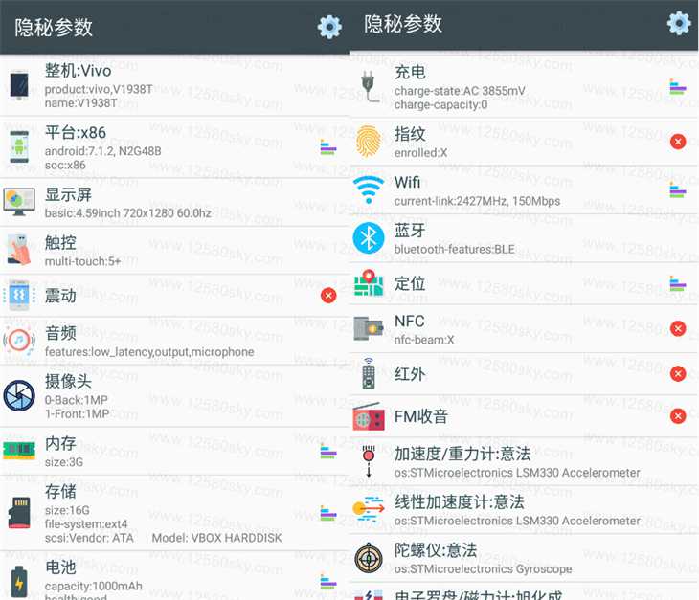Tap the gyroscope icon beside 陀螺仪
Image resolution: width=699 pixels, height=600 pixels.
pyautogui.click(x=369, y=558)
